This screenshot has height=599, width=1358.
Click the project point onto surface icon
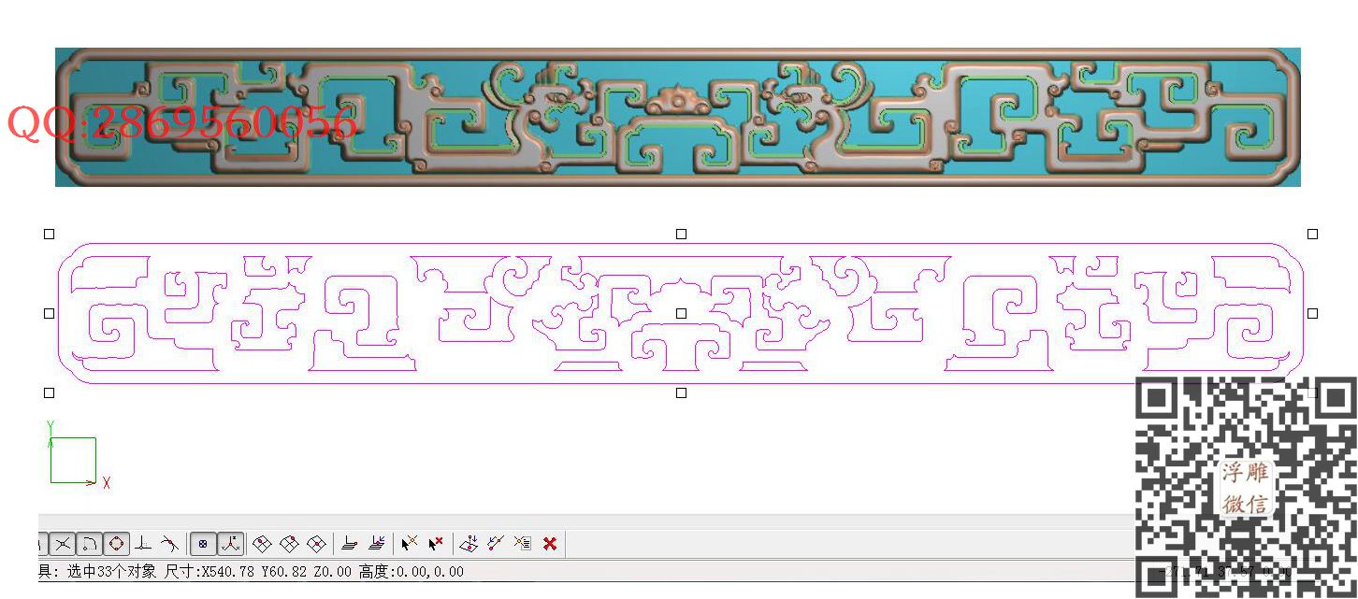pos(469,543)
